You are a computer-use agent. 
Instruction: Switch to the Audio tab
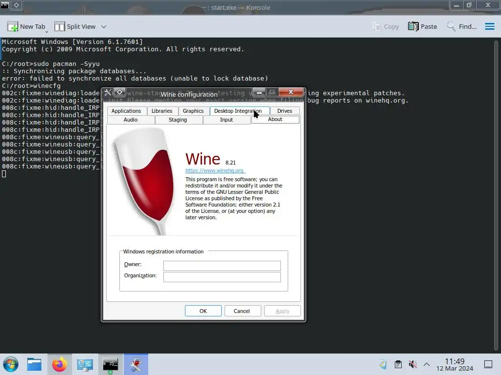tap(131, 120)
